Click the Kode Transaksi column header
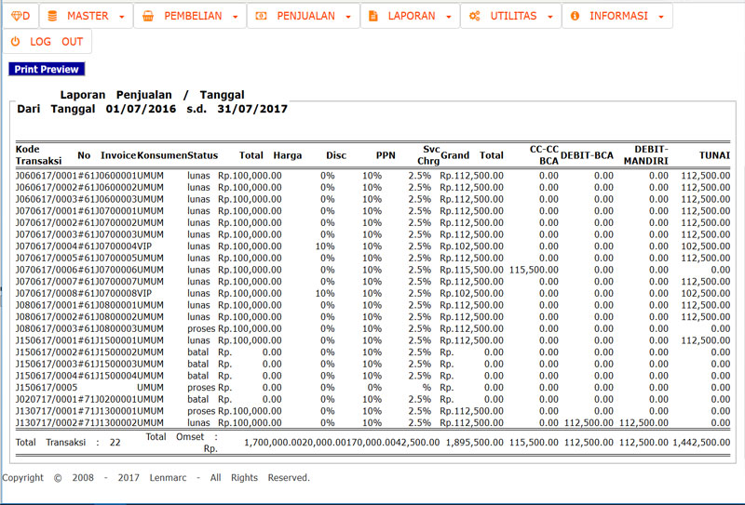Viewport: 745px width, 505px height. coord(38,155)
